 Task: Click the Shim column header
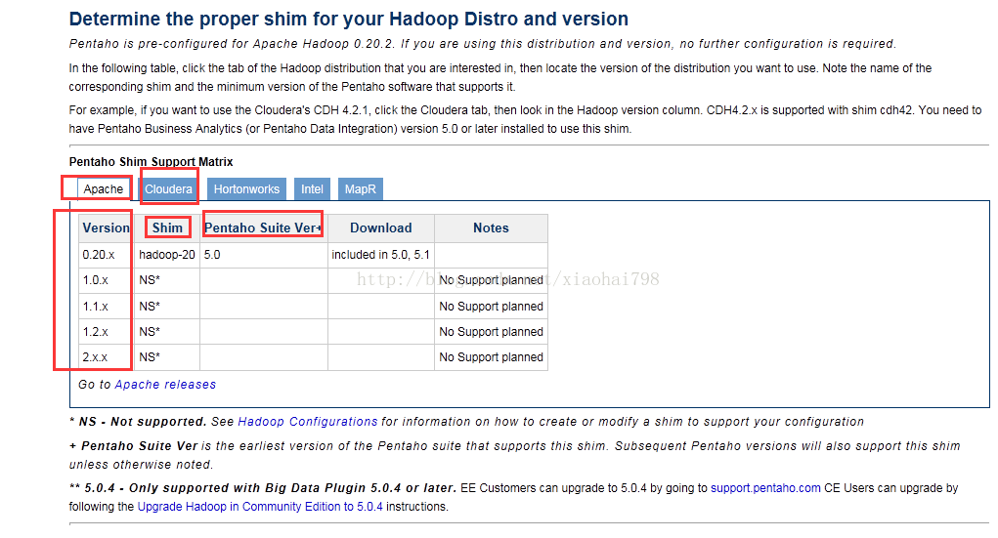167,228
